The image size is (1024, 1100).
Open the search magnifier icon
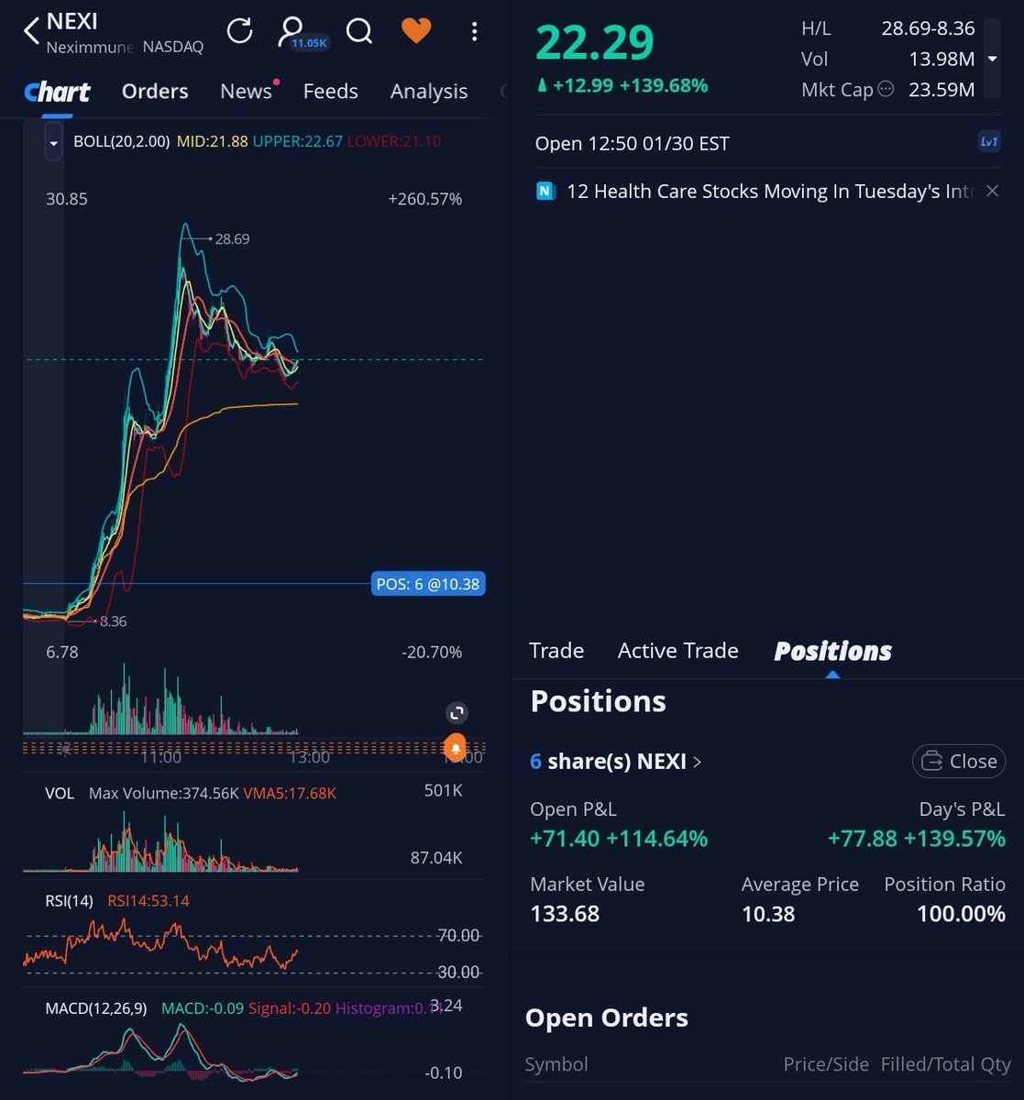tap(359, 31)
